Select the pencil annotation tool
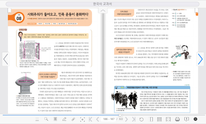 pos(64,119)
